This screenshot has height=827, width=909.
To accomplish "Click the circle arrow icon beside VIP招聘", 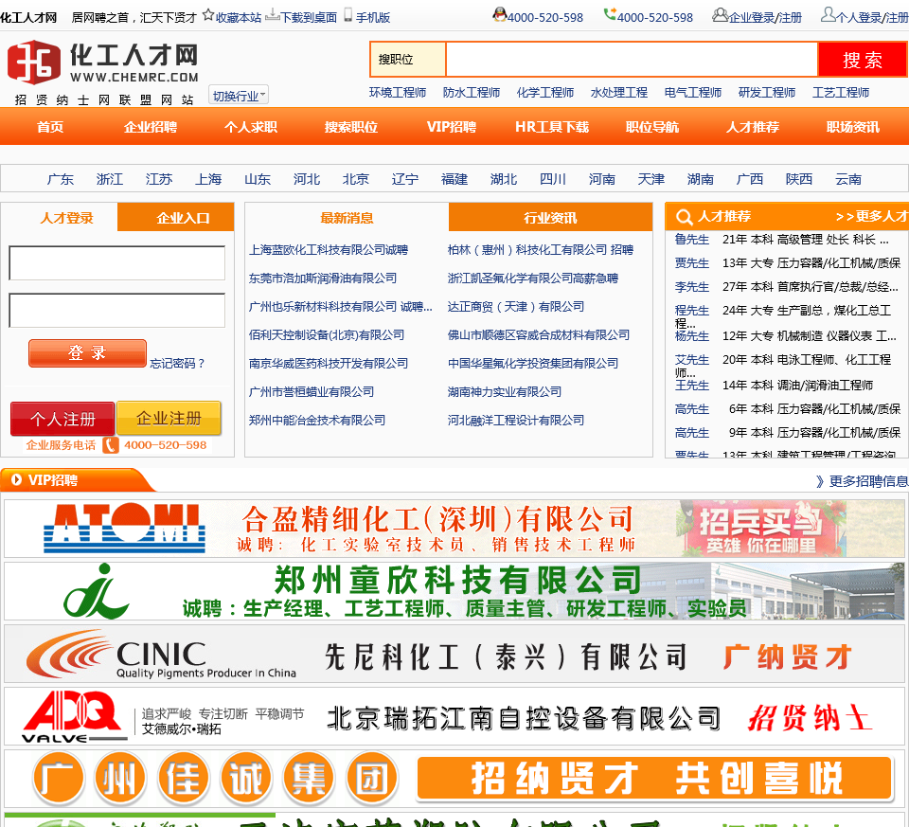I will pyautogui.click(x=16, y=479).
